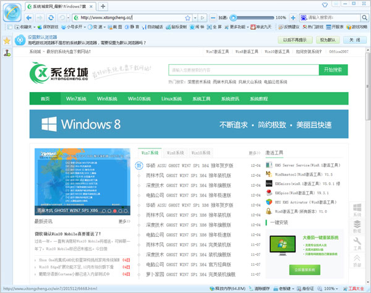Screen dimensions: 371x293
Task: Open the 开服表 server list
Action: (x=335, y=27)
